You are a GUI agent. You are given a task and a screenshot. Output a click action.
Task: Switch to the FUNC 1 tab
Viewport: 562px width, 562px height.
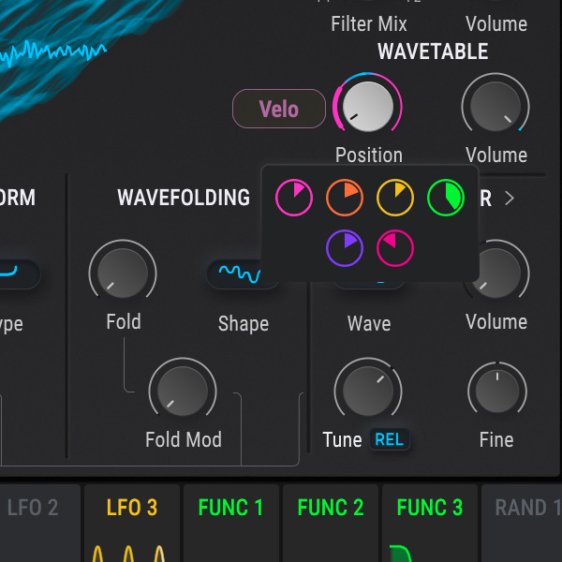tap(230, 508)
